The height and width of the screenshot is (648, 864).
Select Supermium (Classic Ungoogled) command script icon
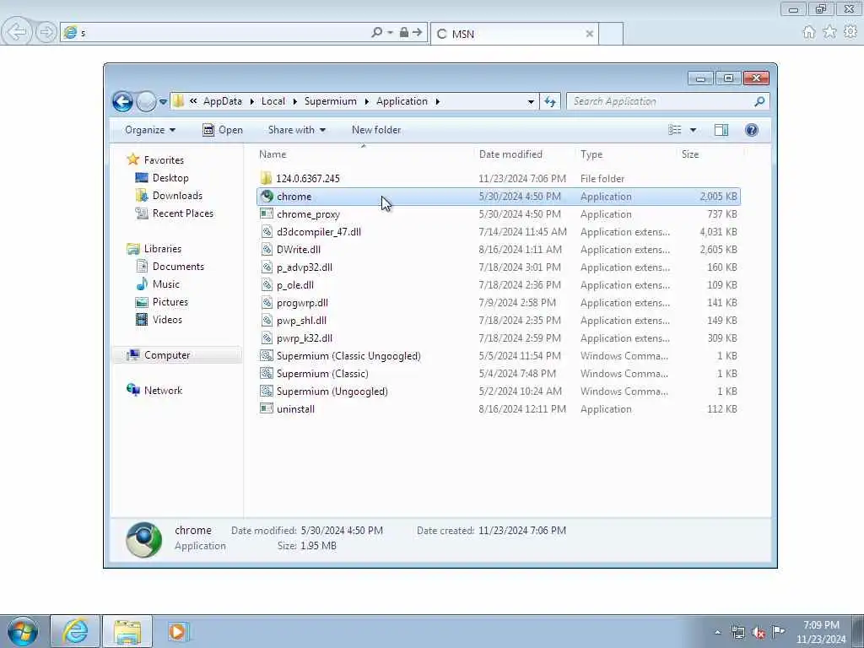(x=267, y=356)
